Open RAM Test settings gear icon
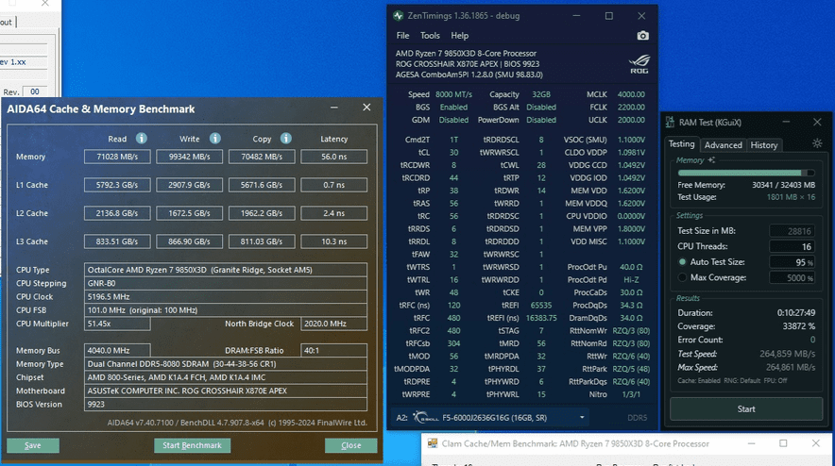835x466 pixels. 817,143
